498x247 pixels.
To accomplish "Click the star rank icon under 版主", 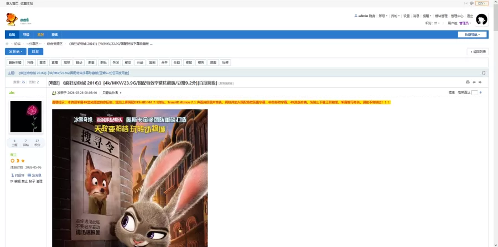I will pyautogui.click(x=23, y=161).
